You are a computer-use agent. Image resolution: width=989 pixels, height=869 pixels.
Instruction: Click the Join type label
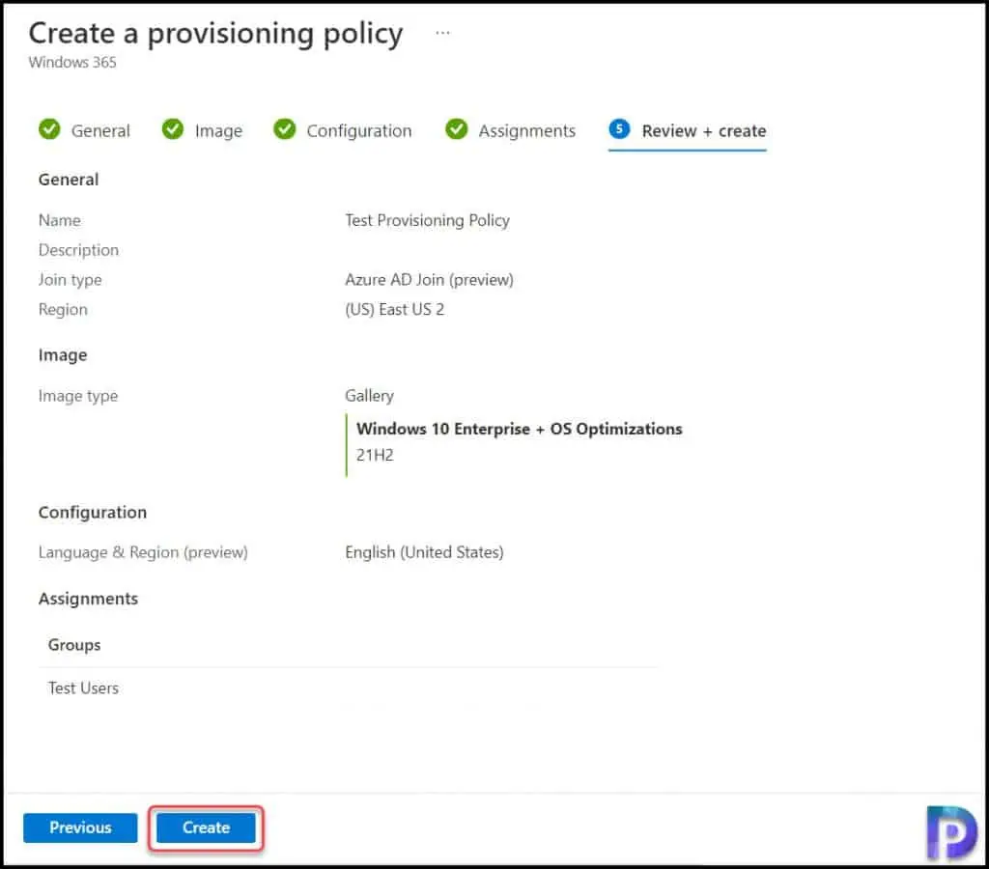(70, 279)
